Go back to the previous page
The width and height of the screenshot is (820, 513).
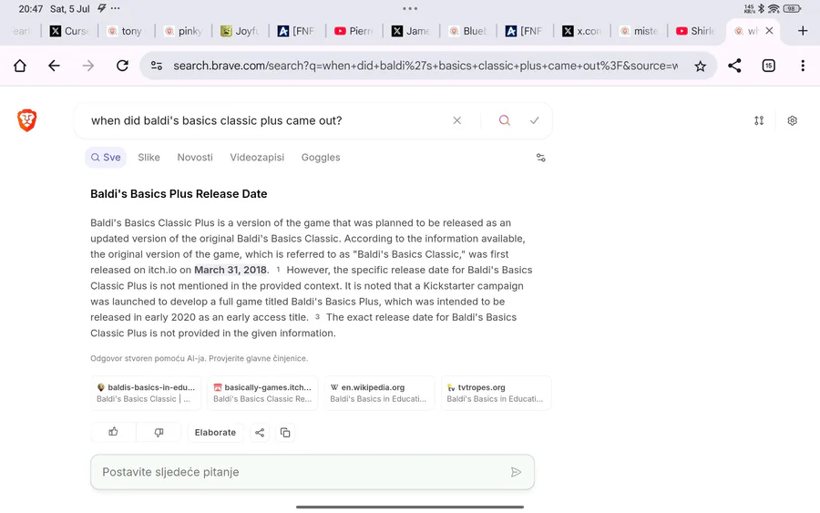[x=54, y=66]
